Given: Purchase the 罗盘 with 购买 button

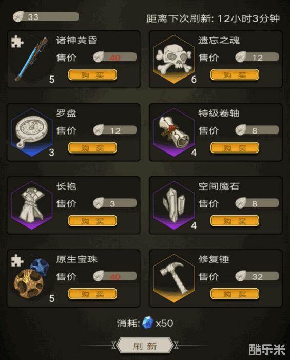Looking at the screenshot, I should tap(92, 148).
